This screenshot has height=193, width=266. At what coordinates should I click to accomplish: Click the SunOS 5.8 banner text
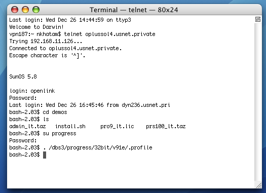pyautogui.click(x=23, y=76)
